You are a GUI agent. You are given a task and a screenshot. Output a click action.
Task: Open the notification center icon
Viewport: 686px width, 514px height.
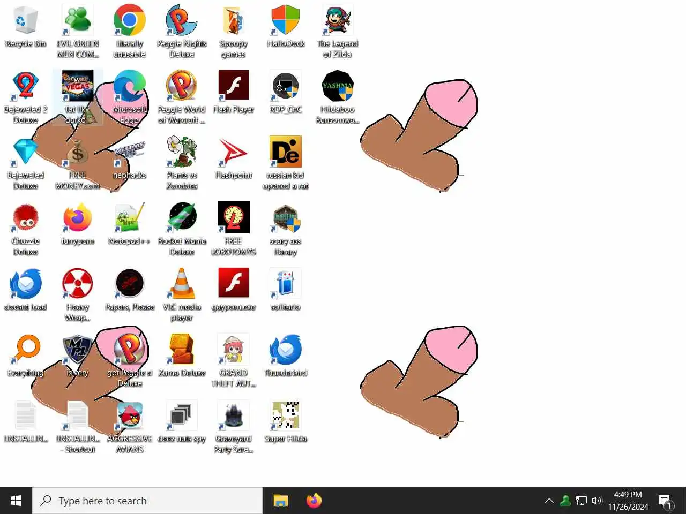coord(666,502)
